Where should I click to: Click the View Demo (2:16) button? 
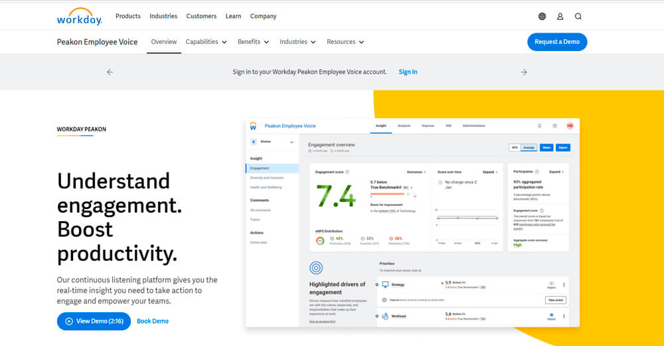coord(94,321)
